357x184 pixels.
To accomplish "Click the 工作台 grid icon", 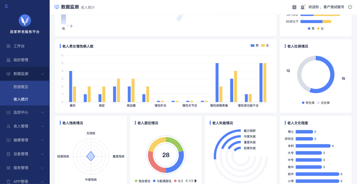I will [8, 46].
